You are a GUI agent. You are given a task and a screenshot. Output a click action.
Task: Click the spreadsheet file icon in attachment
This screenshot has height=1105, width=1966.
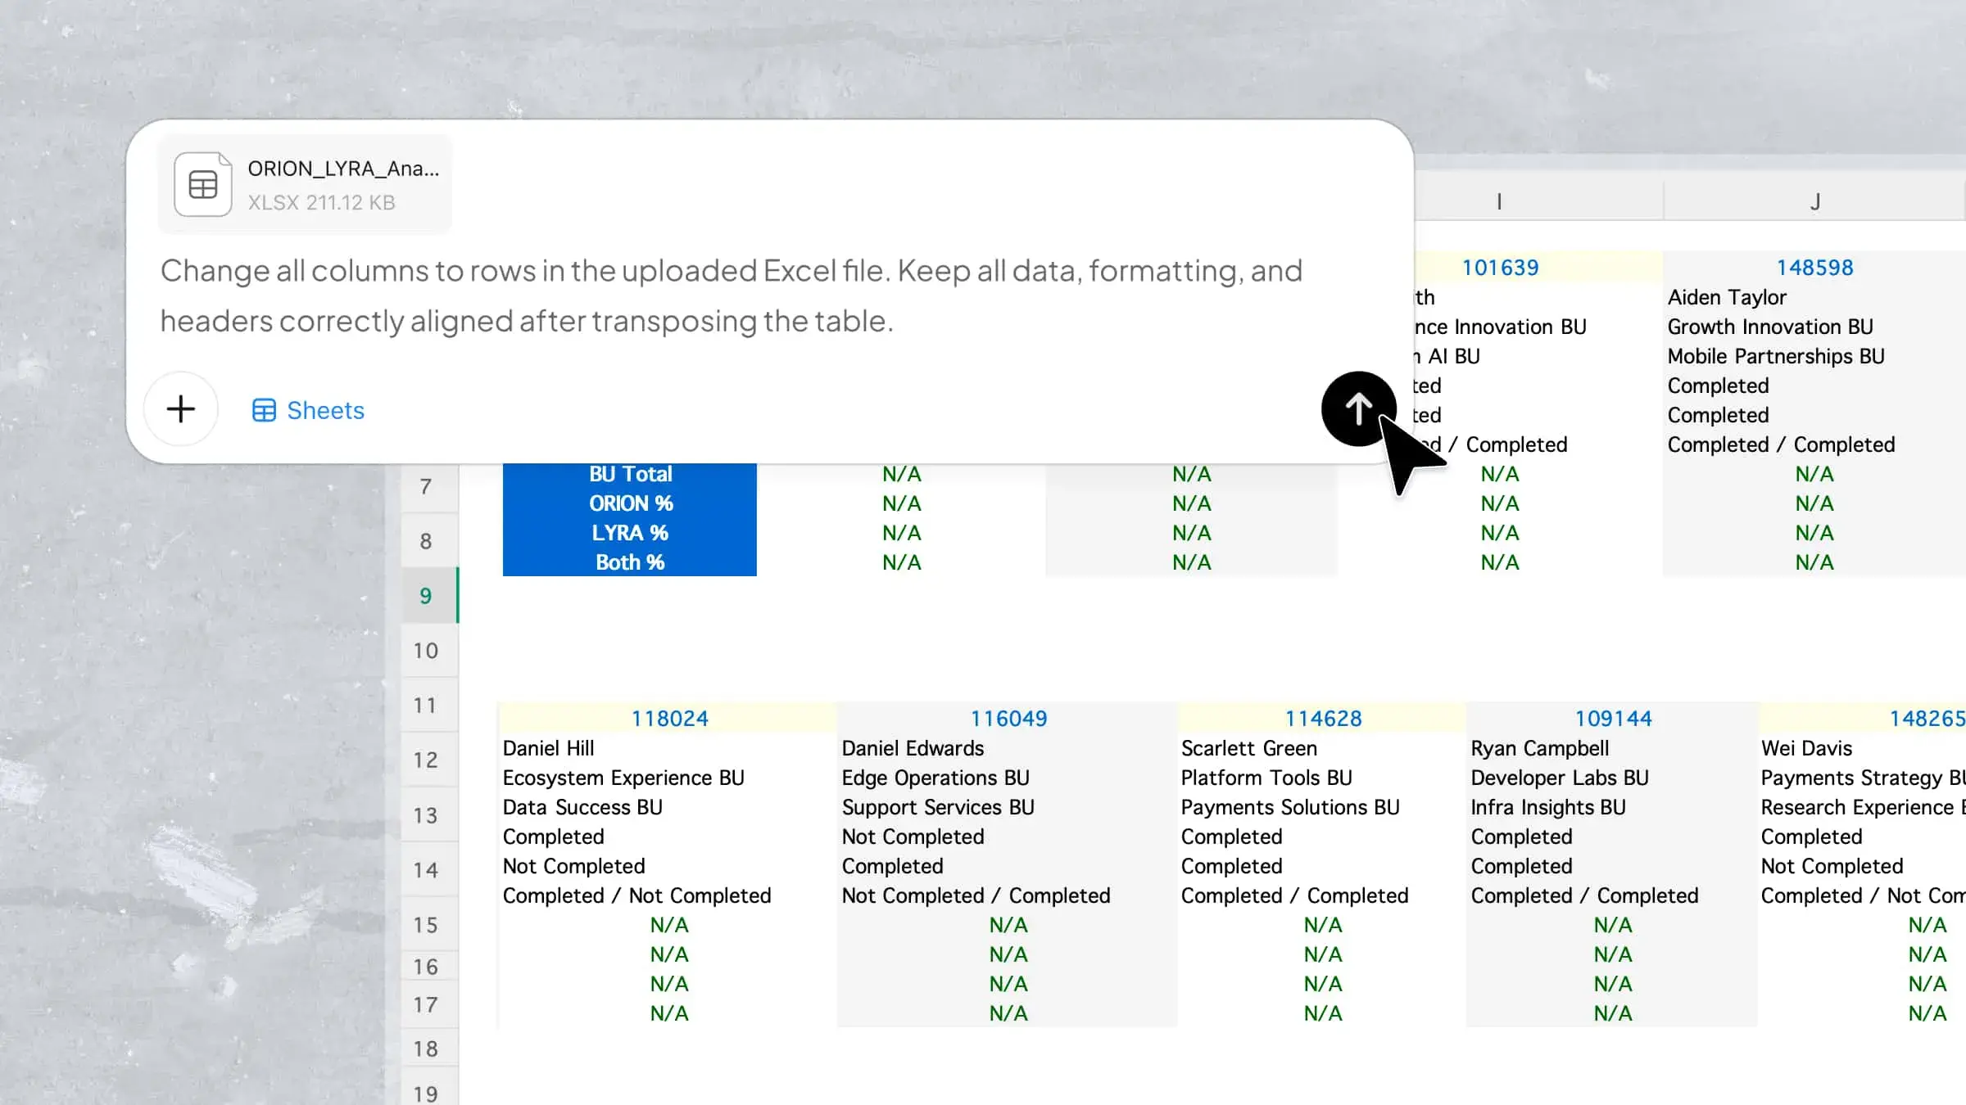203,184
